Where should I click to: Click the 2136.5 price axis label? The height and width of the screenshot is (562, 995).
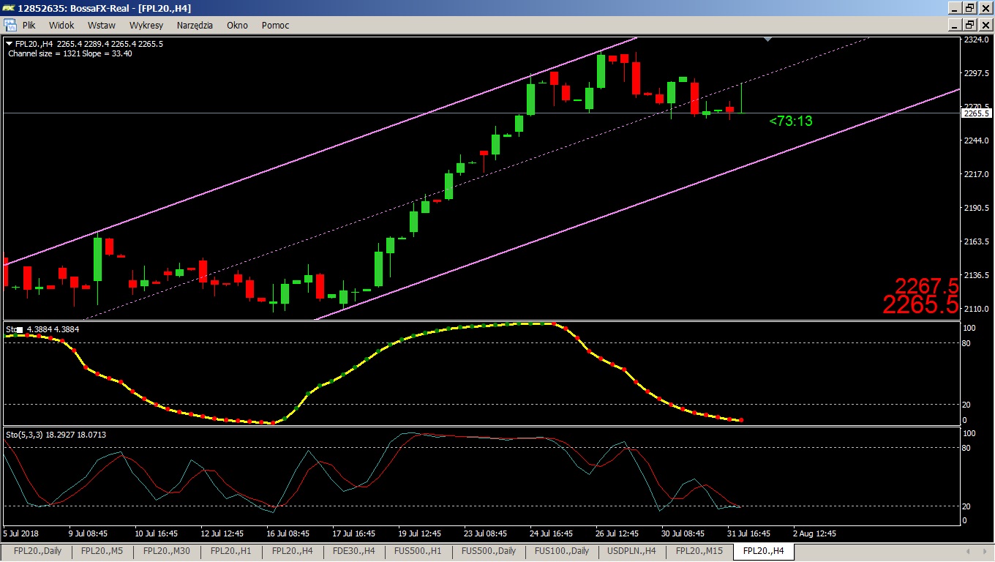(977, 275)
